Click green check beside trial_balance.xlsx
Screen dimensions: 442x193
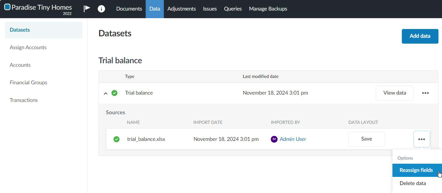tap(116, 139)
